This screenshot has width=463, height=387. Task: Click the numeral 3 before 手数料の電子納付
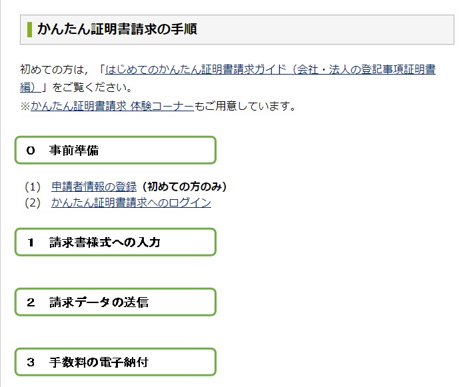click(31, 362)
